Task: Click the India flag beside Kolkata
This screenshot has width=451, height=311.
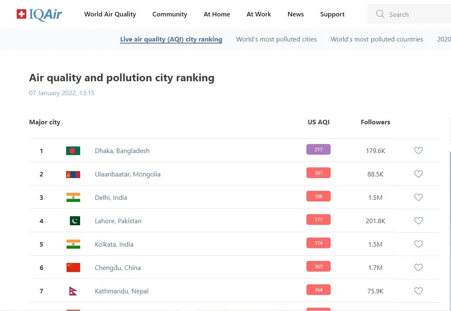Action: (73, 244)
